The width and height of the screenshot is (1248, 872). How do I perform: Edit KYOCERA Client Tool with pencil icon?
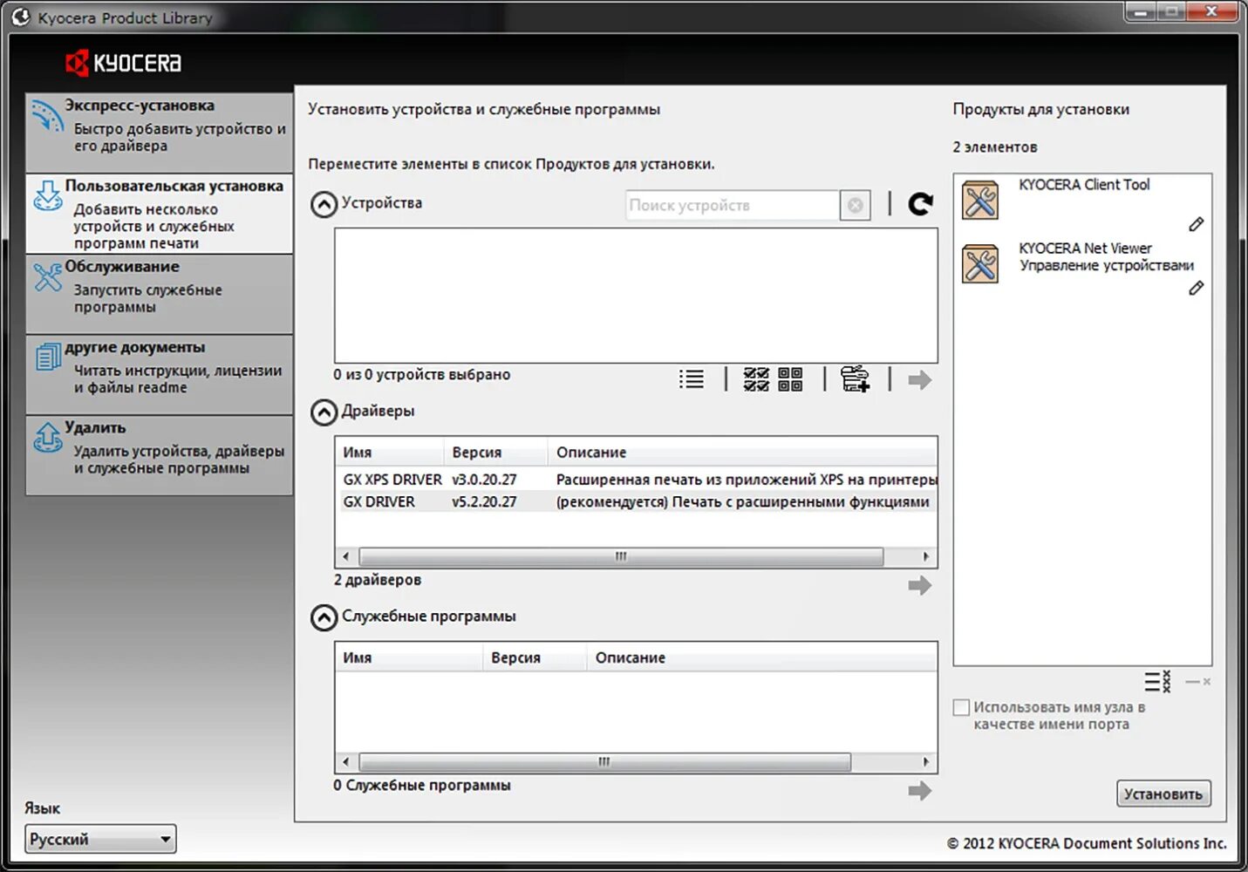click(x=1197, y=224)
